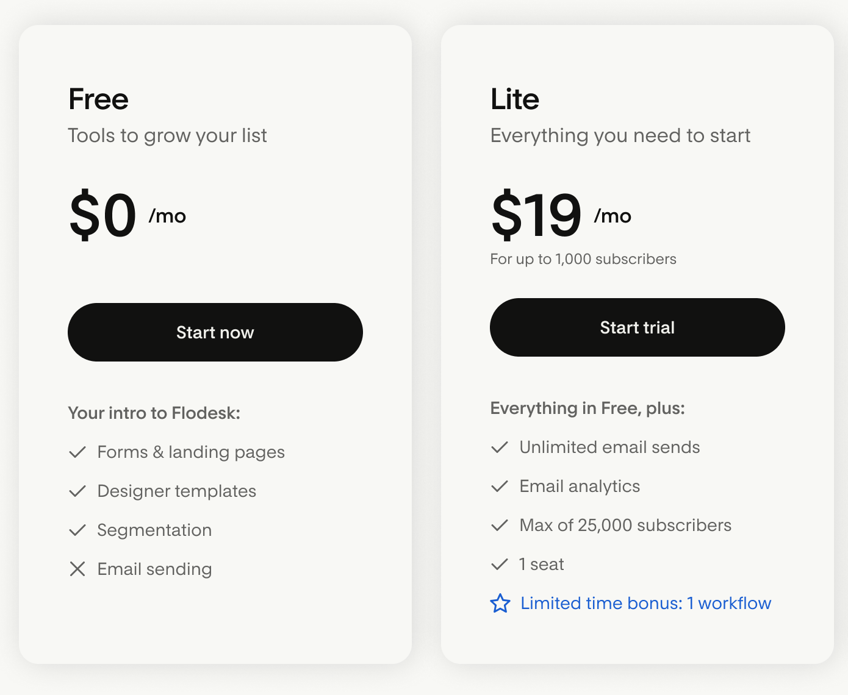Click the 'For up to 1,000 subscribers' note
848x695 pixels.
(583, 259)
